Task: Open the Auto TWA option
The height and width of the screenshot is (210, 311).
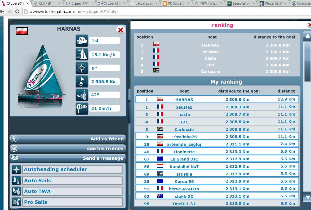Action: (x=72, y=191)
